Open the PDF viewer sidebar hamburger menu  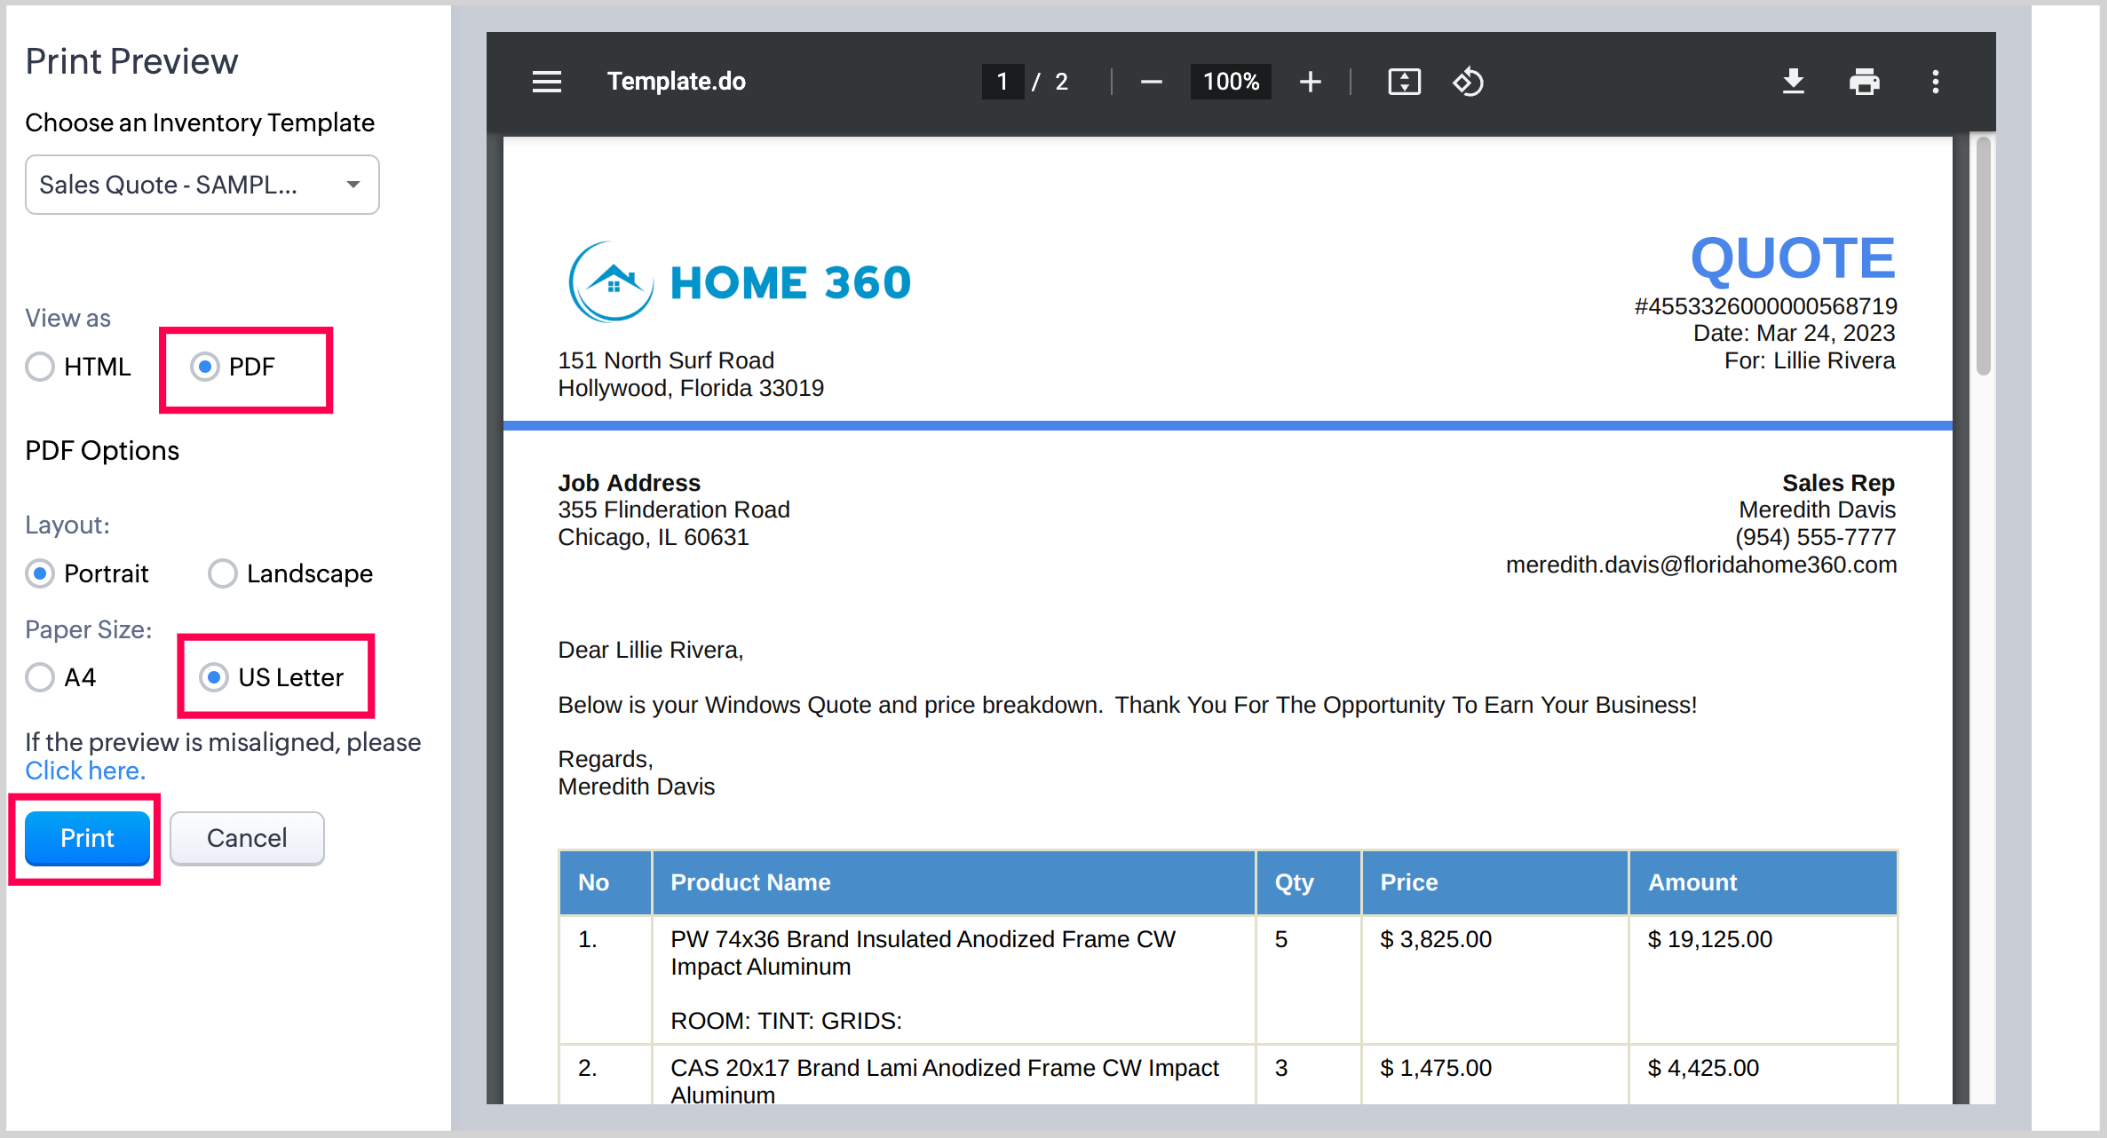tap(546, 82)
